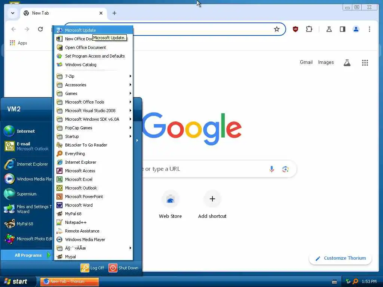Expand Microsoft Visual Studio 2008 submenu
The height and width of the screenshot is (287, 383).
pyautogui.click(x=94, y=111)
